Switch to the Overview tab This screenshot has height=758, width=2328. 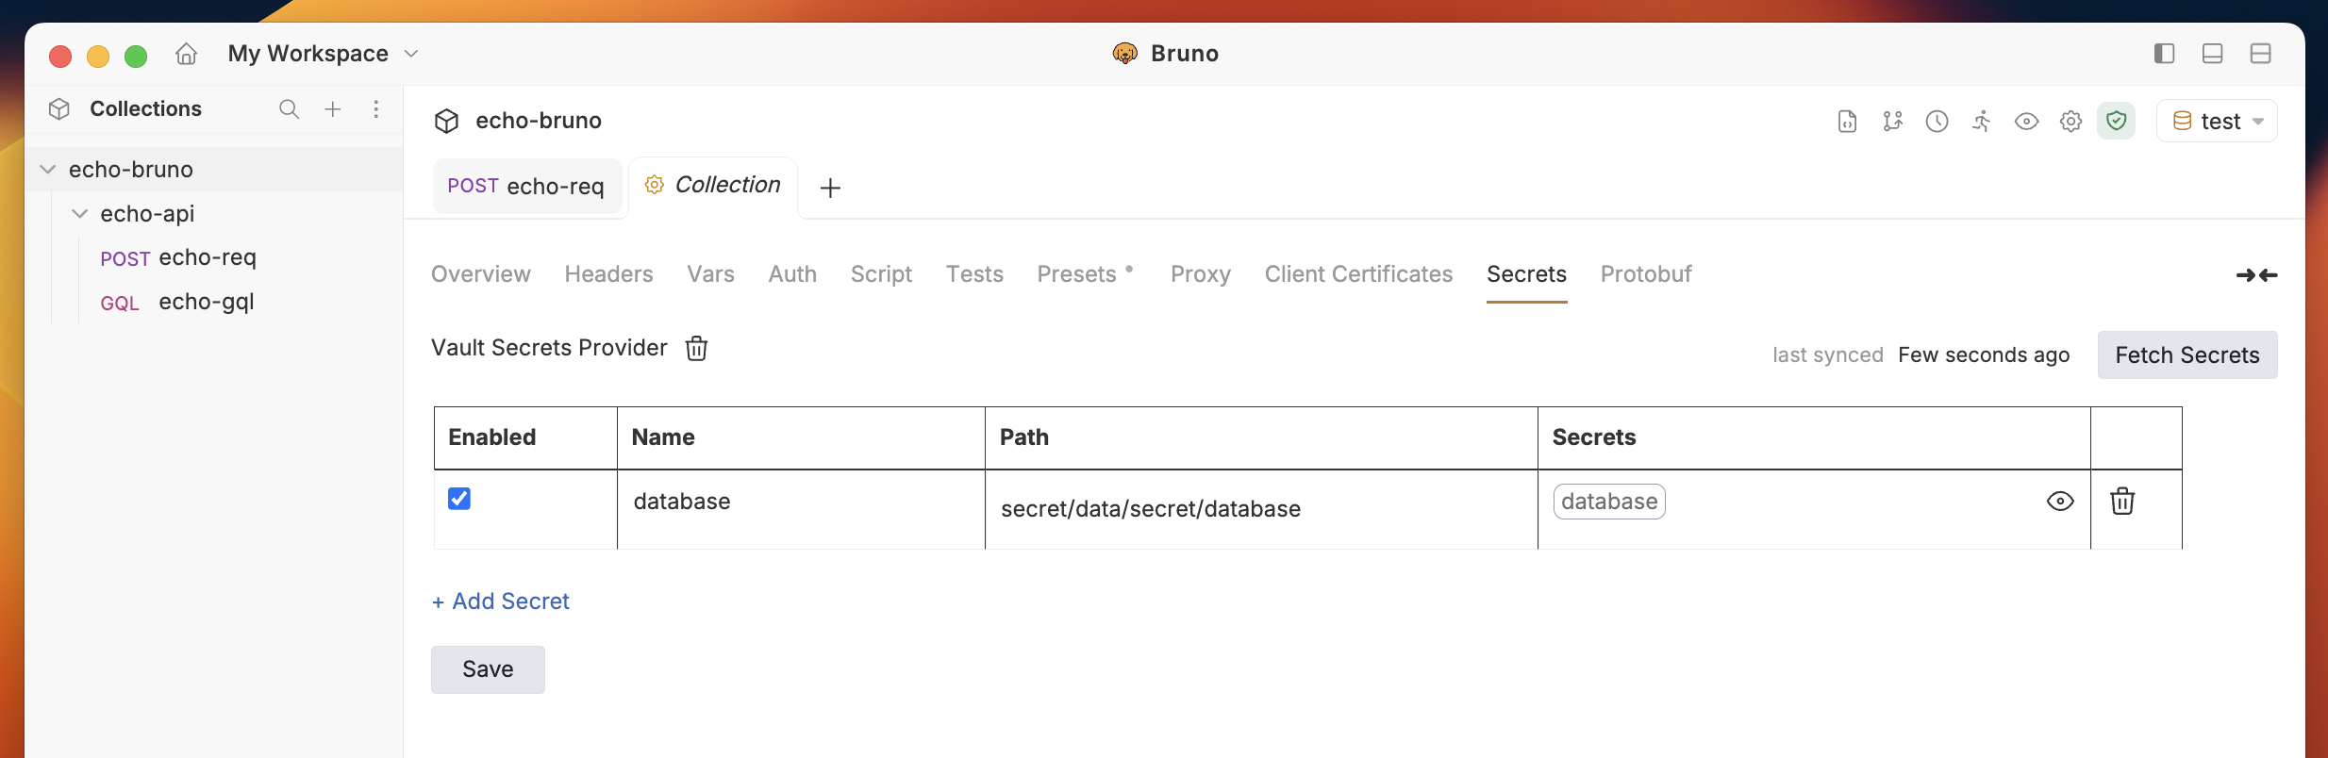pos(481,274)
